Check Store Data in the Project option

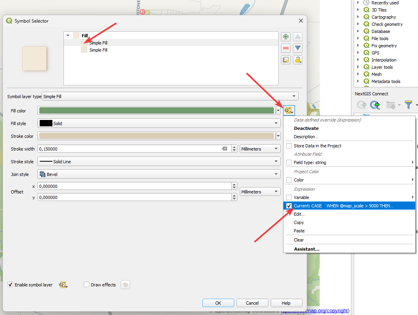click(x=289, y=146)
